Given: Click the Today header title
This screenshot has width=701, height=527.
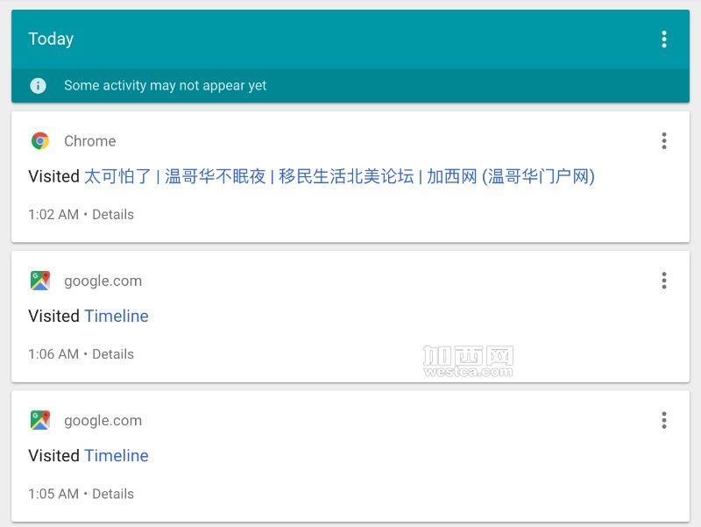Looking at the screenshot, I should (51, 39).
